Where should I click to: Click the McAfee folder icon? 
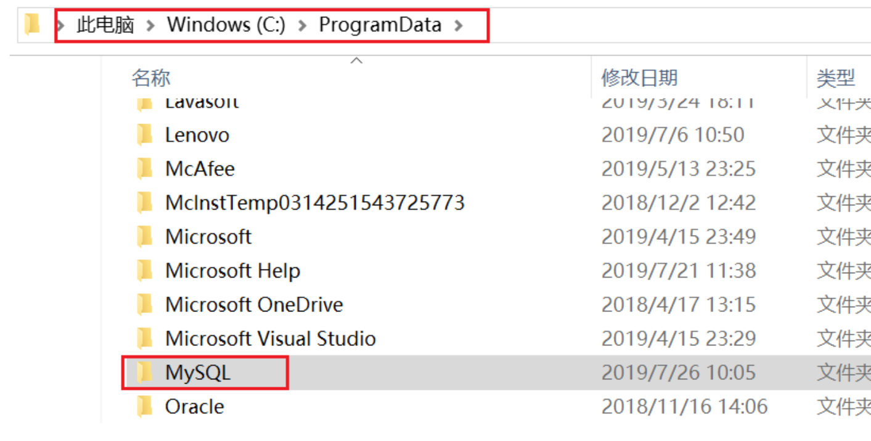pos(144,168)
